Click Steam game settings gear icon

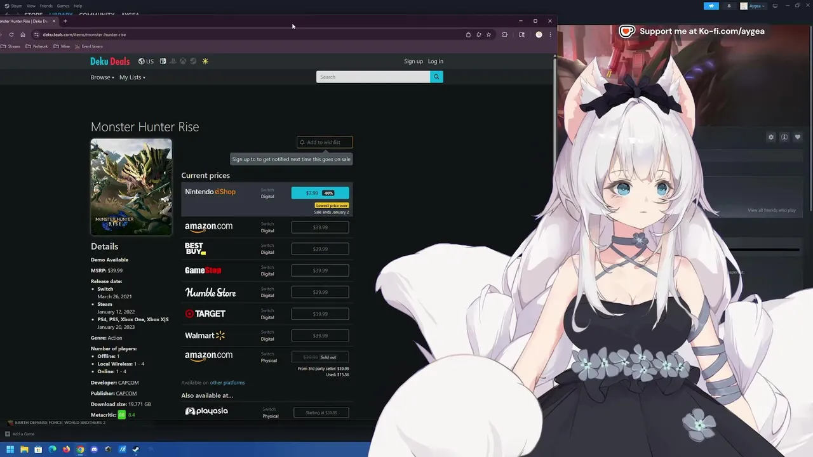click(771, 137)
